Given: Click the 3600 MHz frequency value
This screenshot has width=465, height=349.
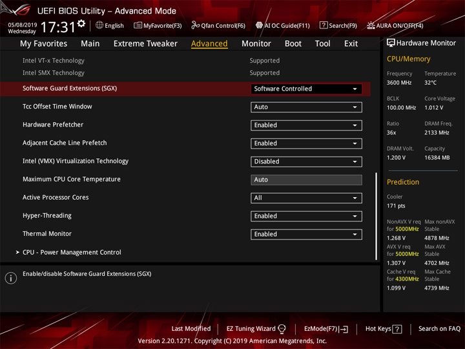Looking at the screenshot, I should click(399, 83).
